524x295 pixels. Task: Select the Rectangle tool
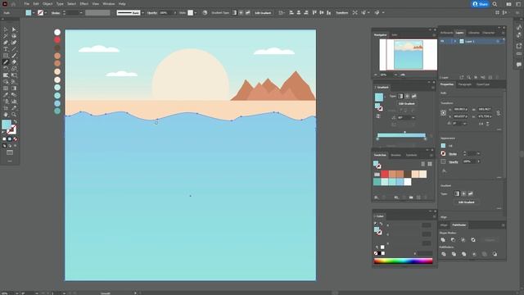(6, 56)
